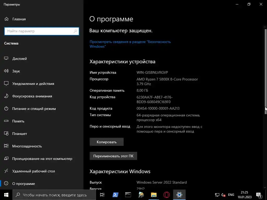Click the pen and touch input description
267x200 pixels.
169,129
